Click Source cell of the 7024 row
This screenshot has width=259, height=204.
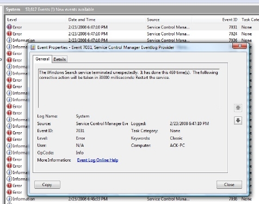[168, 34]
